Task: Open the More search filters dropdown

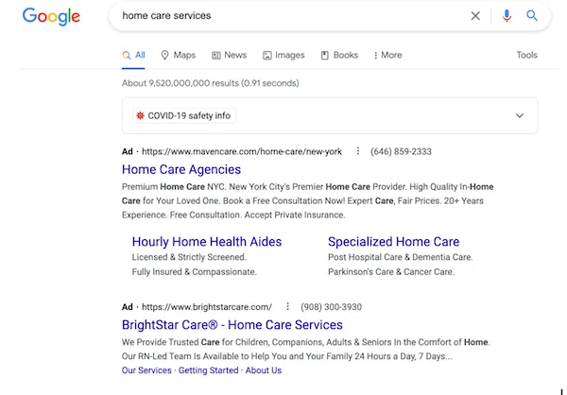Action: point(387,56)
